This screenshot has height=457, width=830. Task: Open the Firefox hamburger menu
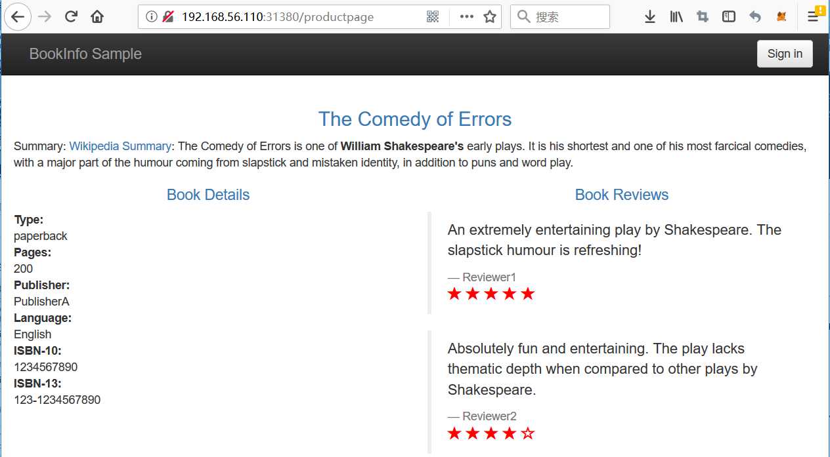(813, 16)
